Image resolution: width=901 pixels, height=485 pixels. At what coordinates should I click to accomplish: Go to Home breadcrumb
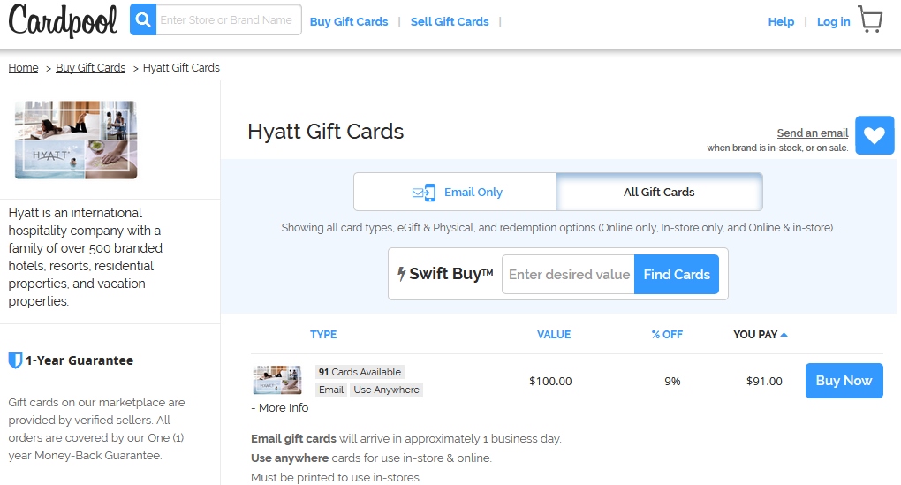[24, 68]
